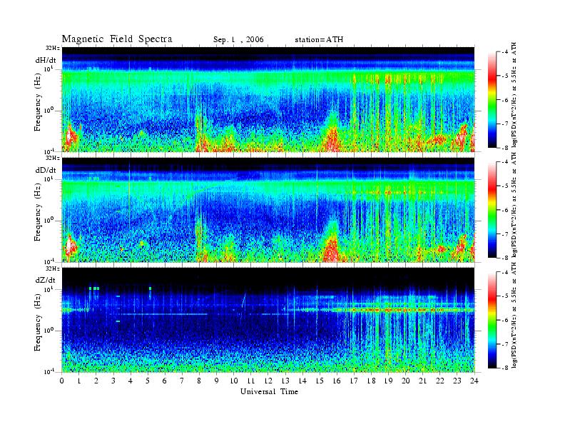Click hour "5" on the Universal Time axis
Image resolution: width=565 pixels, height=437 pixels.
tap(148, 381)
